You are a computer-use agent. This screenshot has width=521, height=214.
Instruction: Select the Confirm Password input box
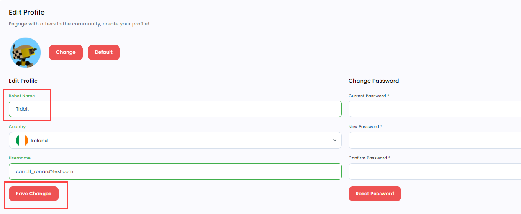(x=435, y=171)
